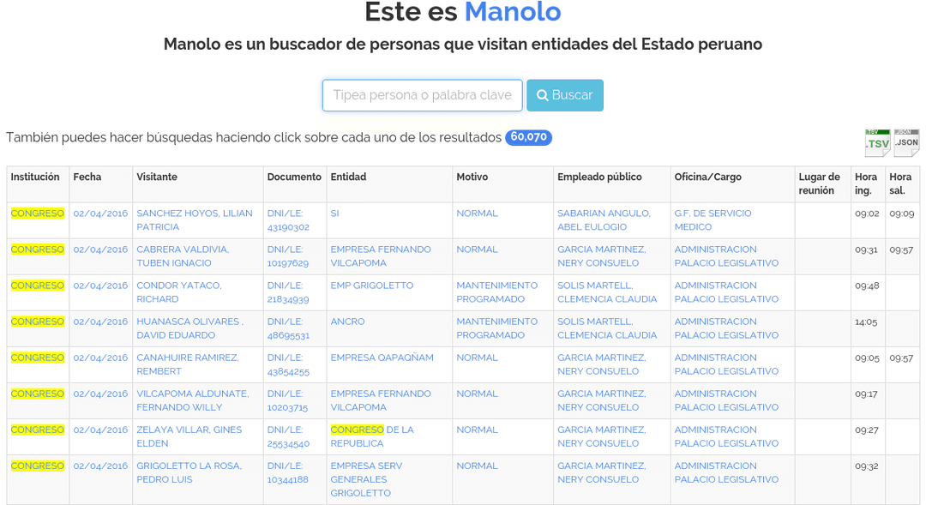Search document DNI/LE: 10203715
Image resolution: width=926 pixels, height=505 pixels.
pyautogui.click(x=288, y=400)
